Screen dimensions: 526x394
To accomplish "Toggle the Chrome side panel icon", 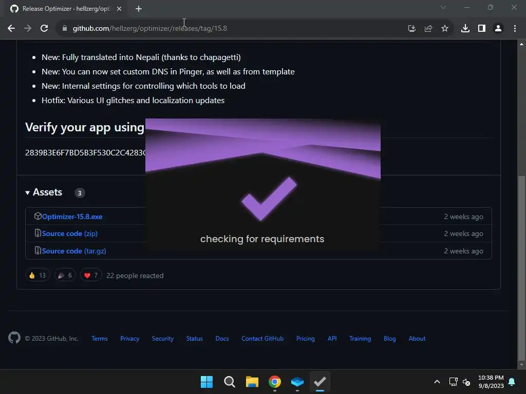I will coord(482,29).
